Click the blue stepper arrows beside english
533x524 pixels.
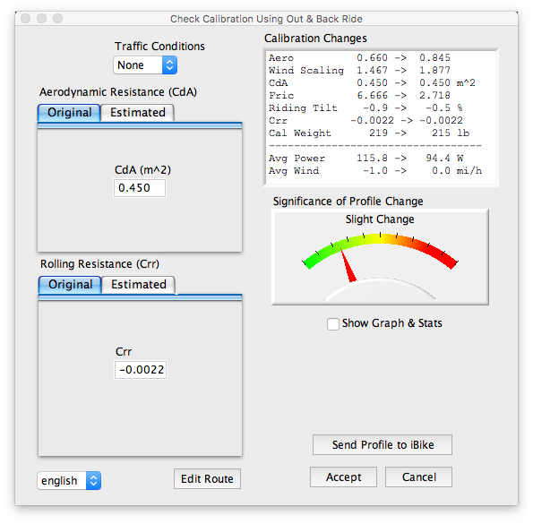point(93,480)
